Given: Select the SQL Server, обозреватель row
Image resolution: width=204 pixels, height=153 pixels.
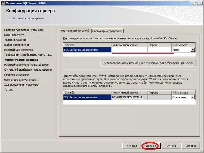Looking at the screenshot, I should tap(87, 97).
